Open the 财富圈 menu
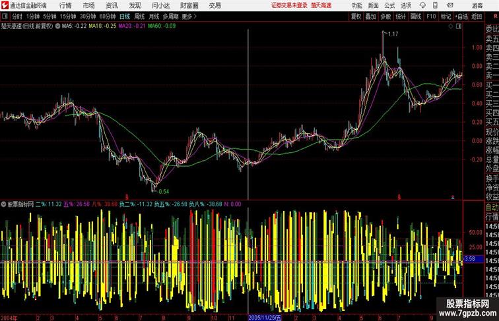Screen dimensions: 499x321 click(x=189, y=5)
